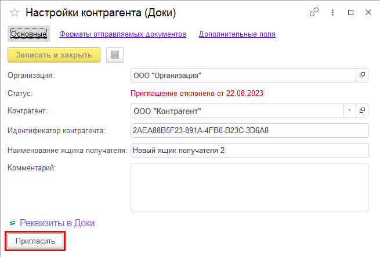Focus the Организация field
This screenshot has height=257, width=380.
(243, 76)
